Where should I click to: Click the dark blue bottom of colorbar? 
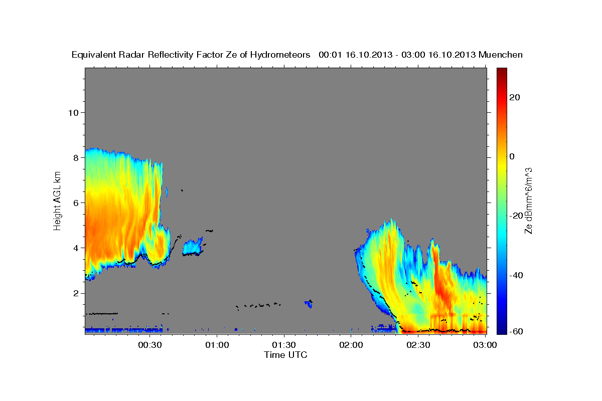(501, 328)
